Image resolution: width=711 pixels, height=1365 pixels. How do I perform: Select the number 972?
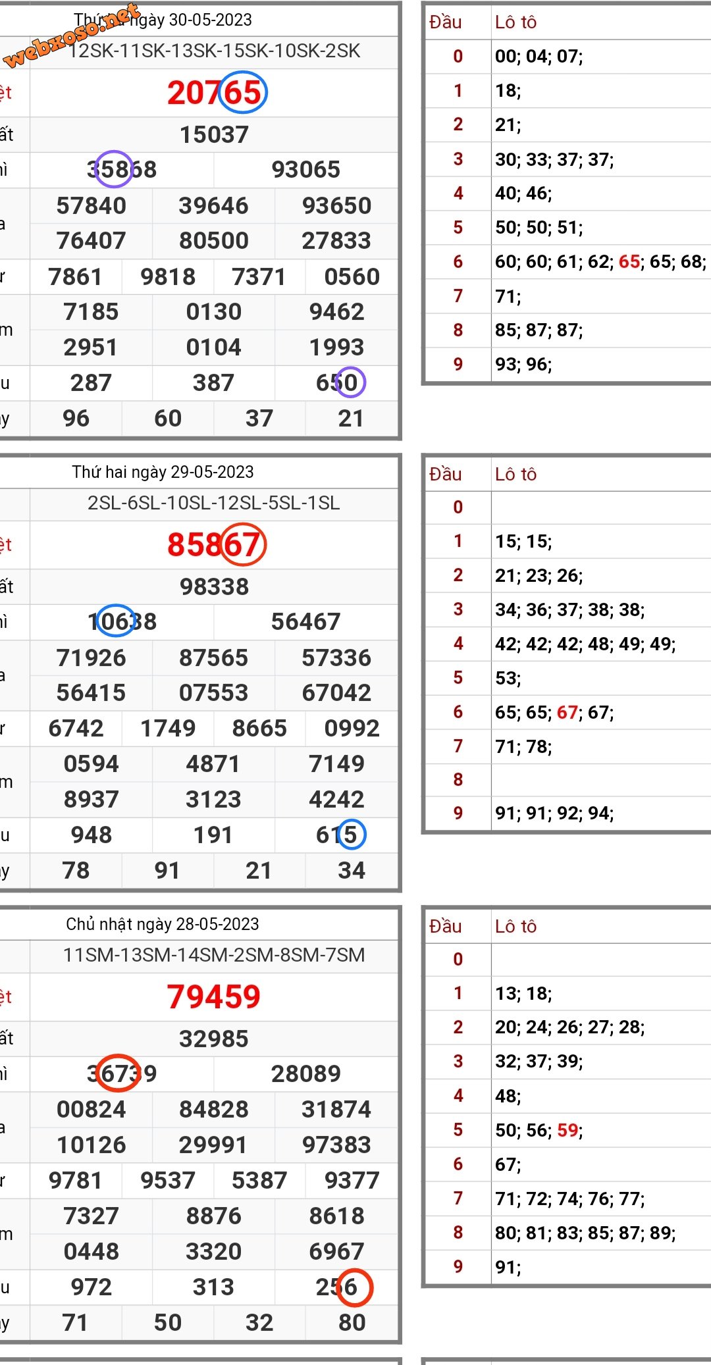click(x=92, y=1287)
